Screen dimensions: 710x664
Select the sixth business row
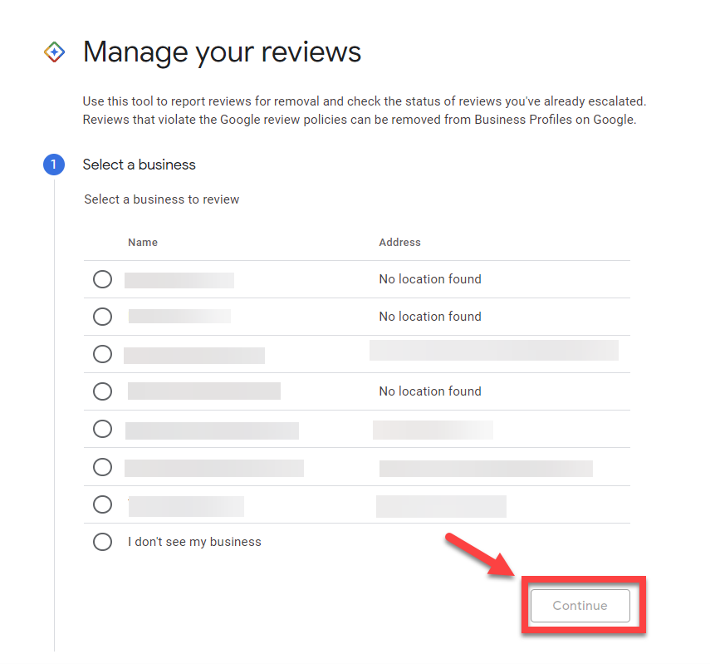coord(102,467)
